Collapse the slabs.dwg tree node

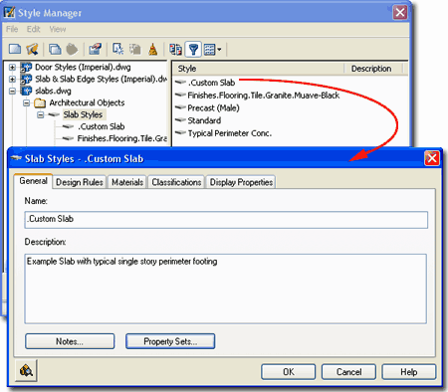click(12, 91)
